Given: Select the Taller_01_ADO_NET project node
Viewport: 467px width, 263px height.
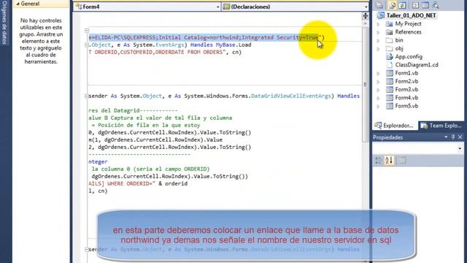Looking at the screenshot, I should (411, 15).
